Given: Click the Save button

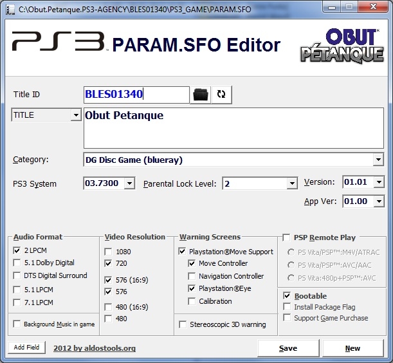Looking at the screenshot, I should [x=288, y=348].
